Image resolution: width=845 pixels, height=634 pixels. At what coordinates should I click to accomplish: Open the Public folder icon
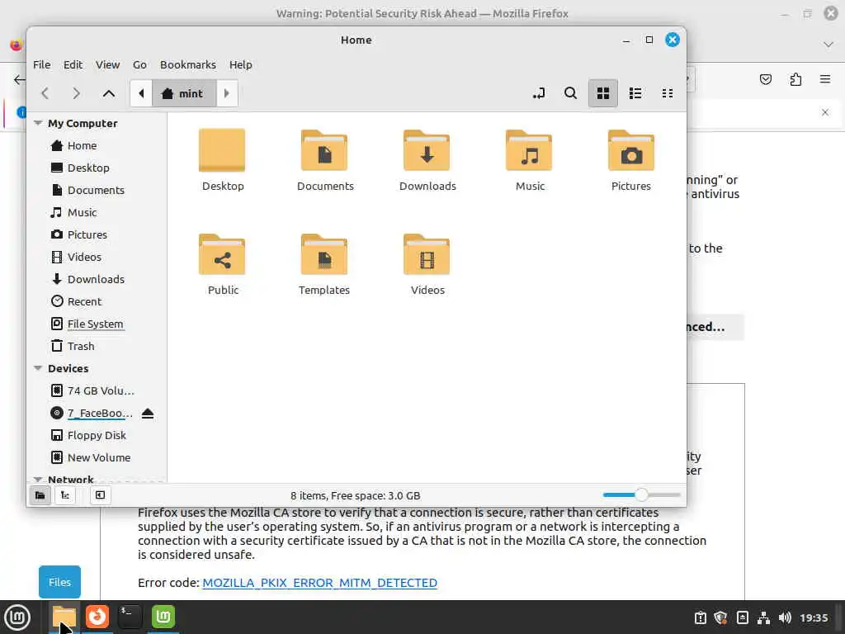click(222, 254)
